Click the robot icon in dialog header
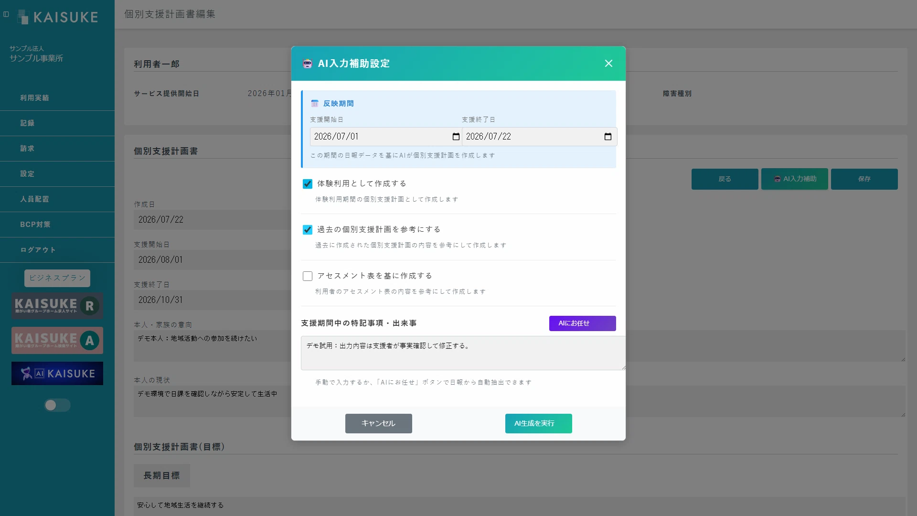The height and width of the screenshot is (516, 917). coord(307,64)
